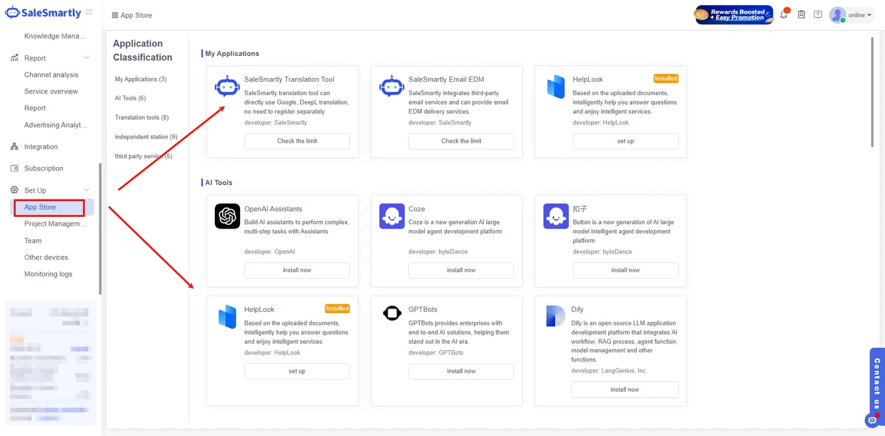Open the Integration menu
The image size is (885, 436).
pyautogui.click(x=41, y=147)
